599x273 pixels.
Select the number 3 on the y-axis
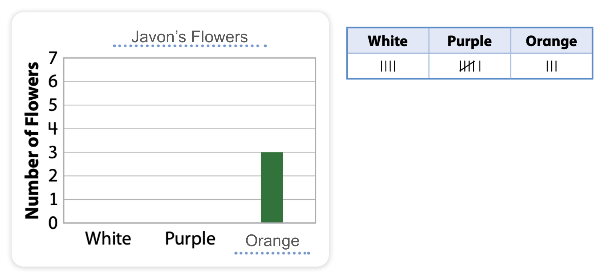pos(53,152)
